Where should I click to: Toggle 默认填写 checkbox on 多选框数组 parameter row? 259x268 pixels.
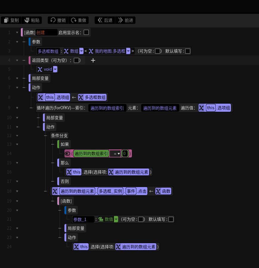coord(188,51)
